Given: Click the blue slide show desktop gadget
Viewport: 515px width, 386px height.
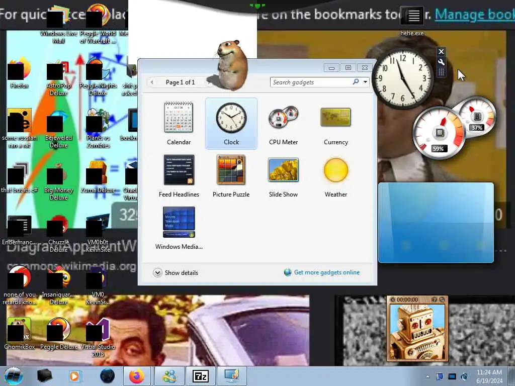Looking at the screenshot, I should point(436,223).
